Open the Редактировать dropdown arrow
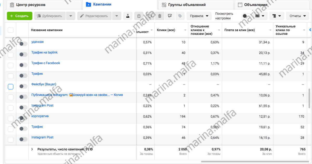Screen dimensions: 312x164 (x=117, y=16)
